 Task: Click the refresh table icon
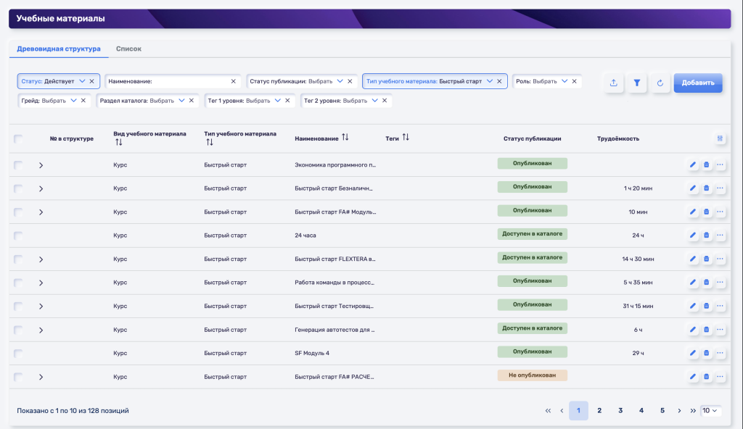click(660, 83)
